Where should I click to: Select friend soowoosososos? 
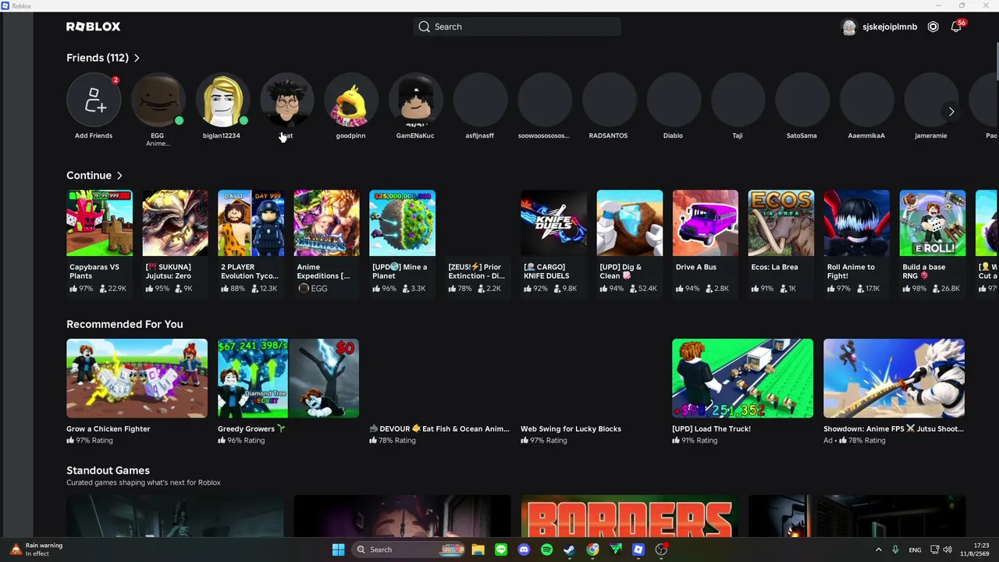click(x=544, y=101)
